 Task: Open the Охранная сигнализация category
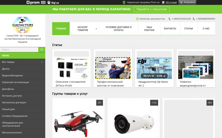[x=23, y=82]
